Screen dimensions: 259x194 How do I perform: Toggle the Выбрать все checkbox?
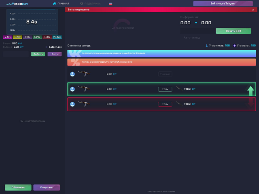[47, 47]
